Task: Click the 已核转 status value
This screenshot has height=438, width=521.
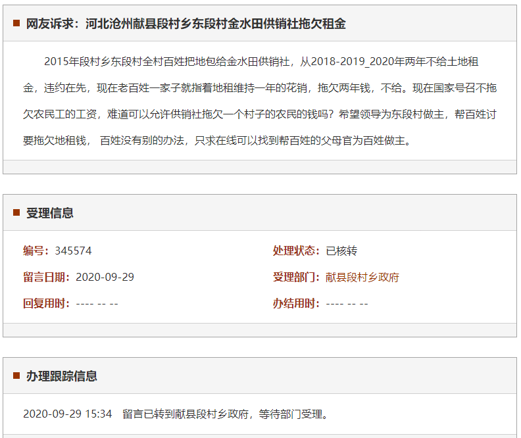Action: 341,251
